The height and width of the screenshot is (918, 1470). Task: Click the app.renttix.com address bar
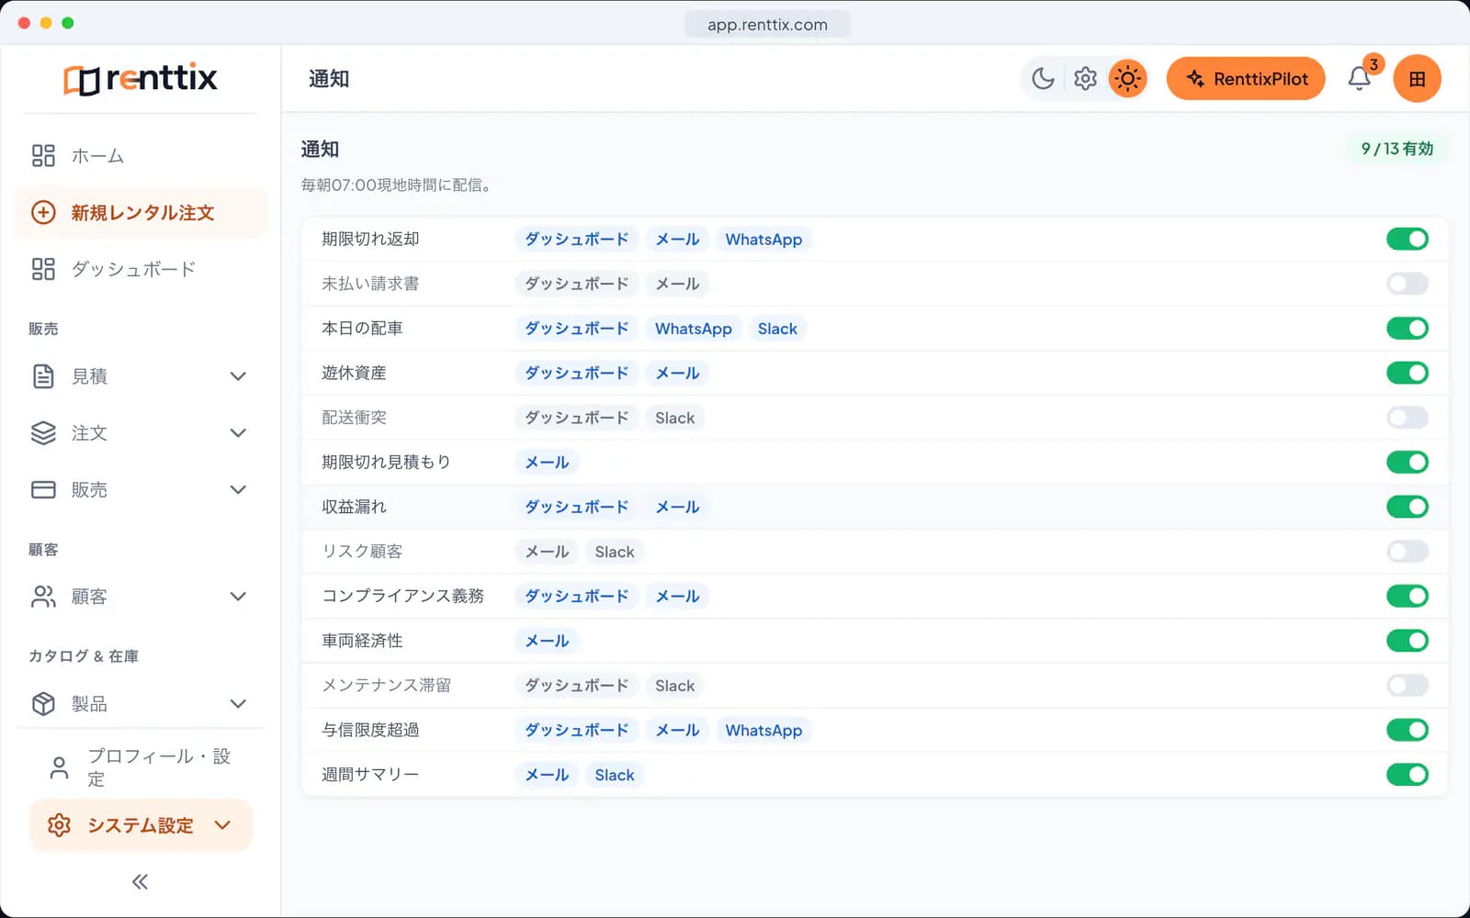[767, 25]
